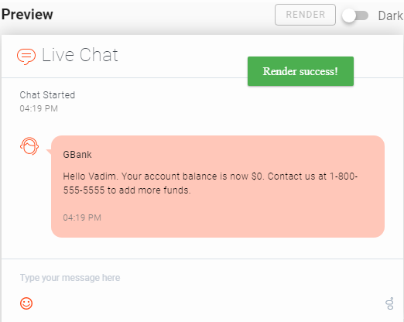This screenshot has width=404, height=322.
Task: Focus the Type your message here field
Action: tap(202, 278)
